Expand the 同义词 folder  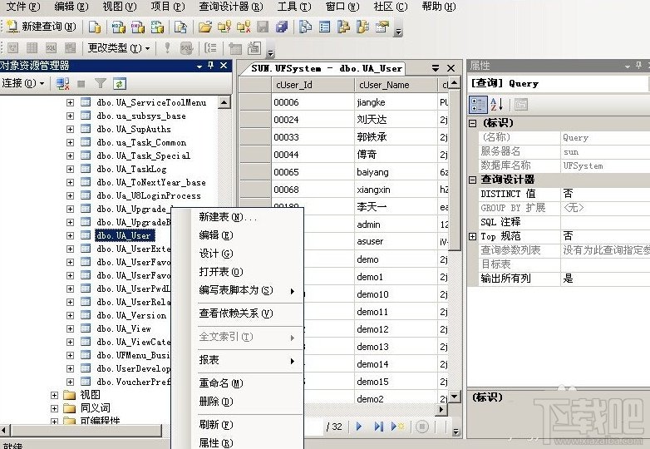point(54,408)
